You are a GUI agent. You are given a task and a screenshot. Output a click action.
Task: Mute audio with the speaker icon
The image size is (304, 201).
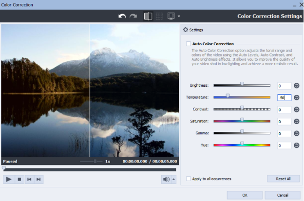point(167,179)
